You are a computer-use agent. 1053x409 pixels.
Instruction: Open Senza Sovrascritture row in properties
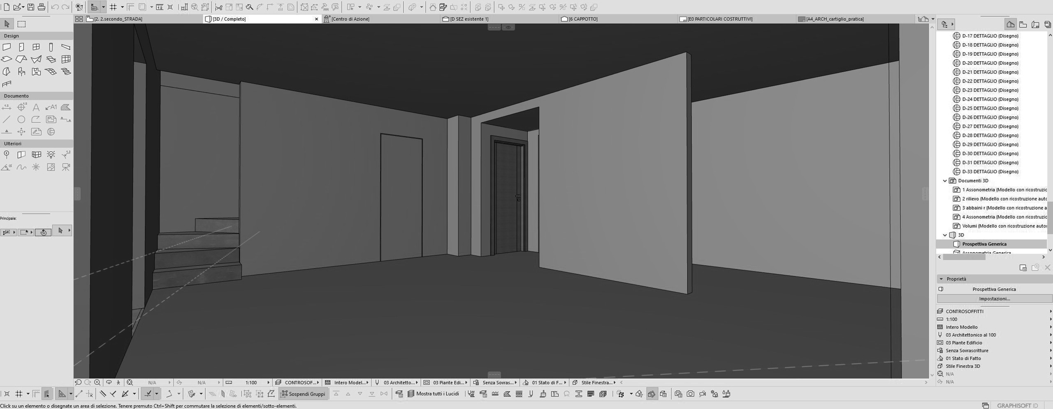coord(994,350)
